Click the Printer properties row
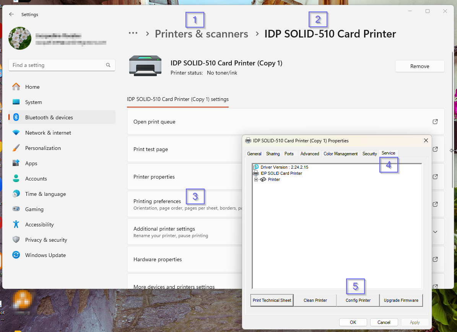Image resolution: width=457 pixels, height=332 pixels. pyautogui.click(x=185, y=177)
